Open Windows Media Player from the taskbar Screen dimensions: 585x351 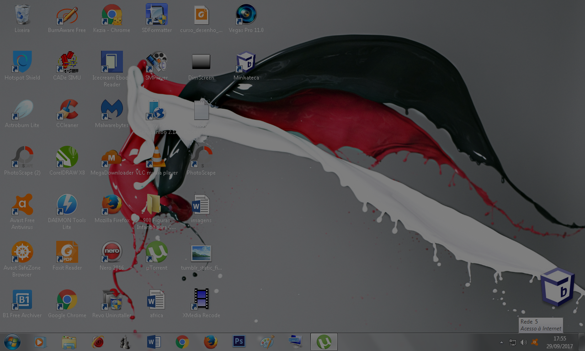coord(40,341)
